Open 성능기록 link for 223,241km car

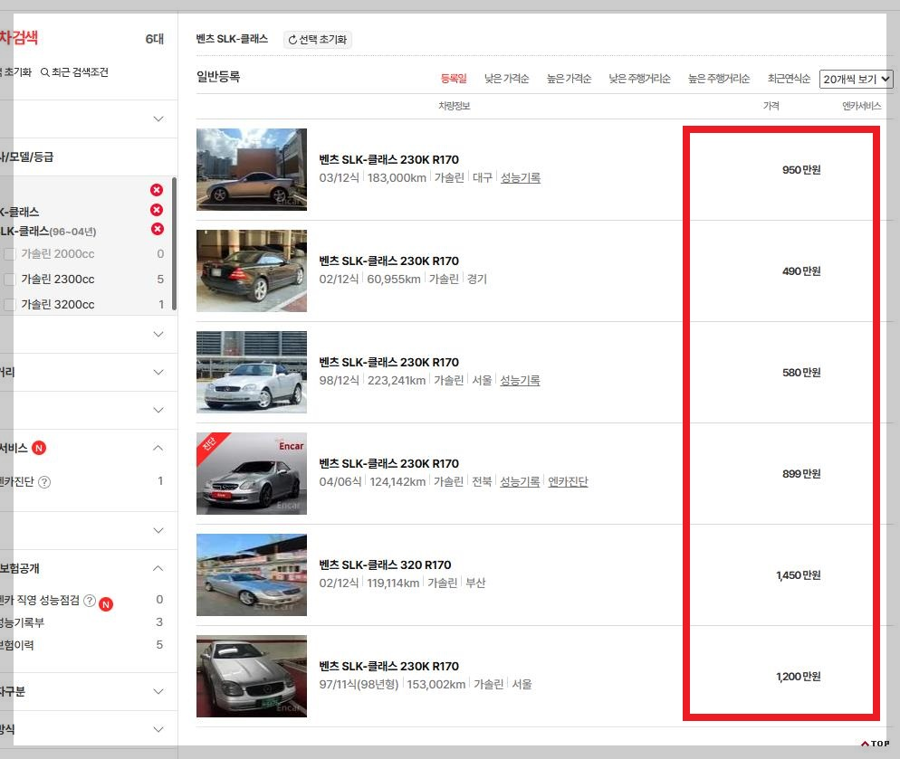(x=520, y=380)
